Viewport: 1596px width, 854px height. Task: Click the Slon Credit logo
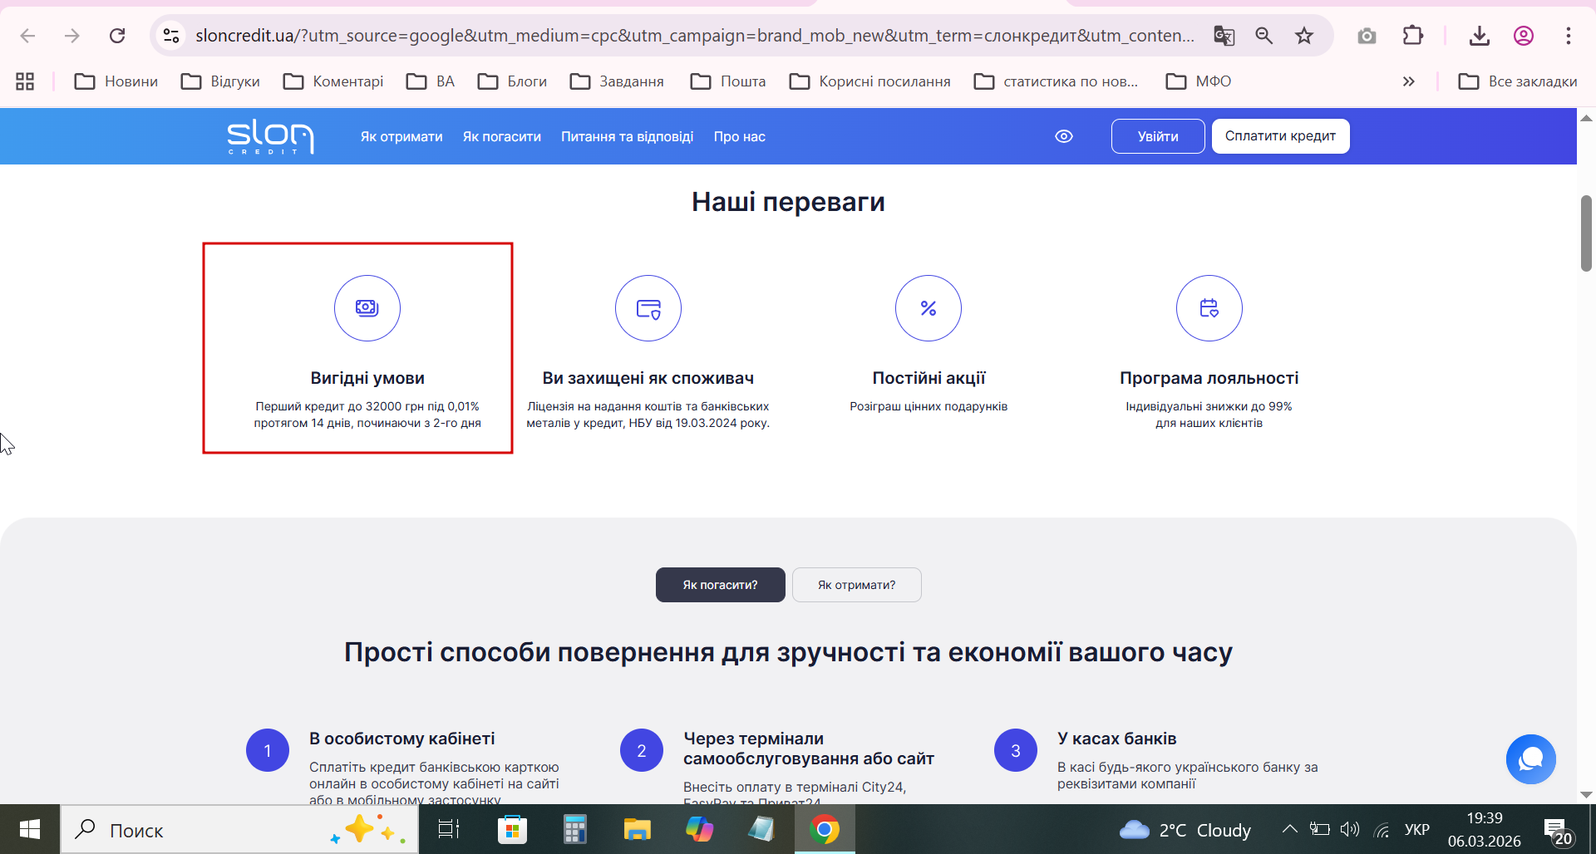(x=270, y=136)
